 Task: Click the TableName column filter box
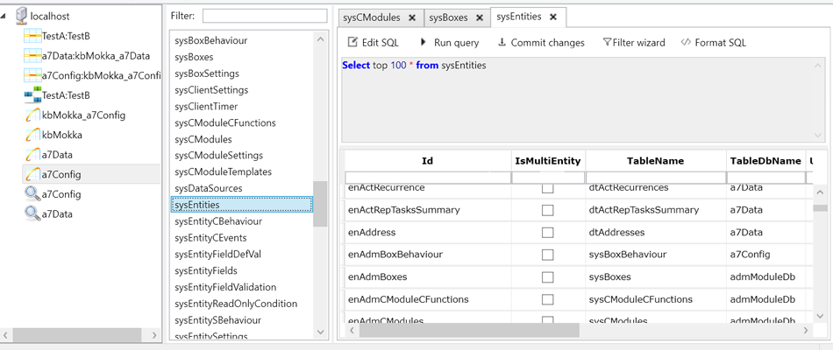pyautogui.click(x=656, y=177)
